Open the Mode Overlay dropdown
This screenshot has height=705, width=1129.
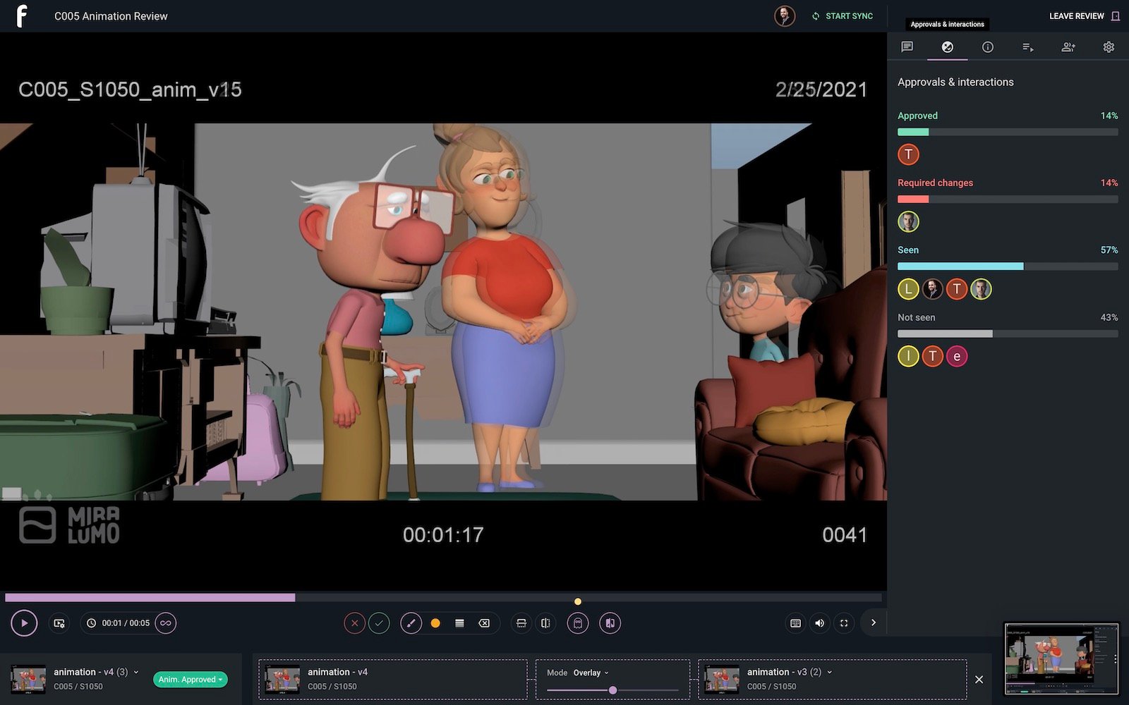pos(591,673)
